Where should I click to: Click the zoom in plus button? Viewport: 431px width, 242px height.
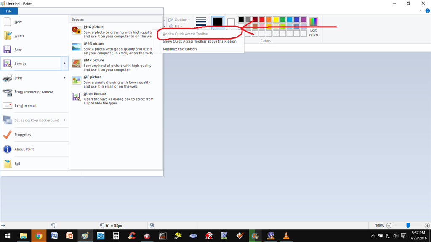point(427,226)
